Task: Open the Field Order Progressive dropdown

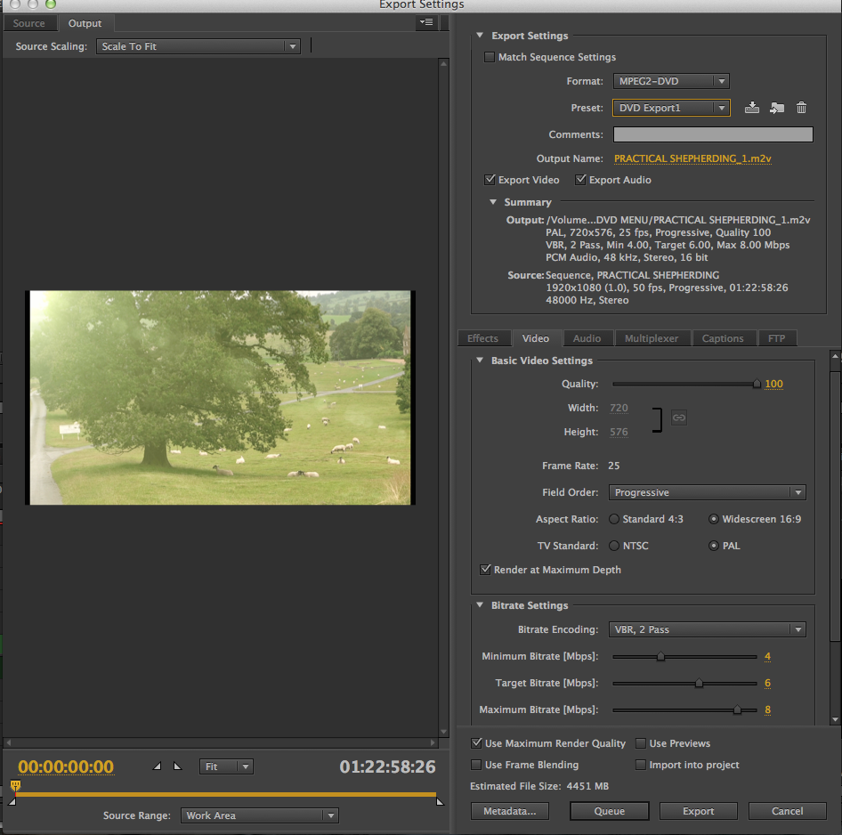Action: click(708, 492)
